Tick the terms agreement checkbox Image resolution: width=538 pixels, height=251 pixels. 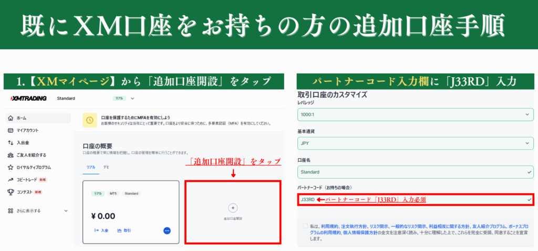point(306,226)
